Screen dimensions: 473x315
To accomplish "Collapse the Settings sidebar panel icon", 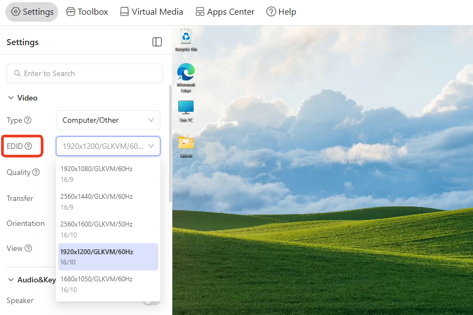I will [157, 42].
